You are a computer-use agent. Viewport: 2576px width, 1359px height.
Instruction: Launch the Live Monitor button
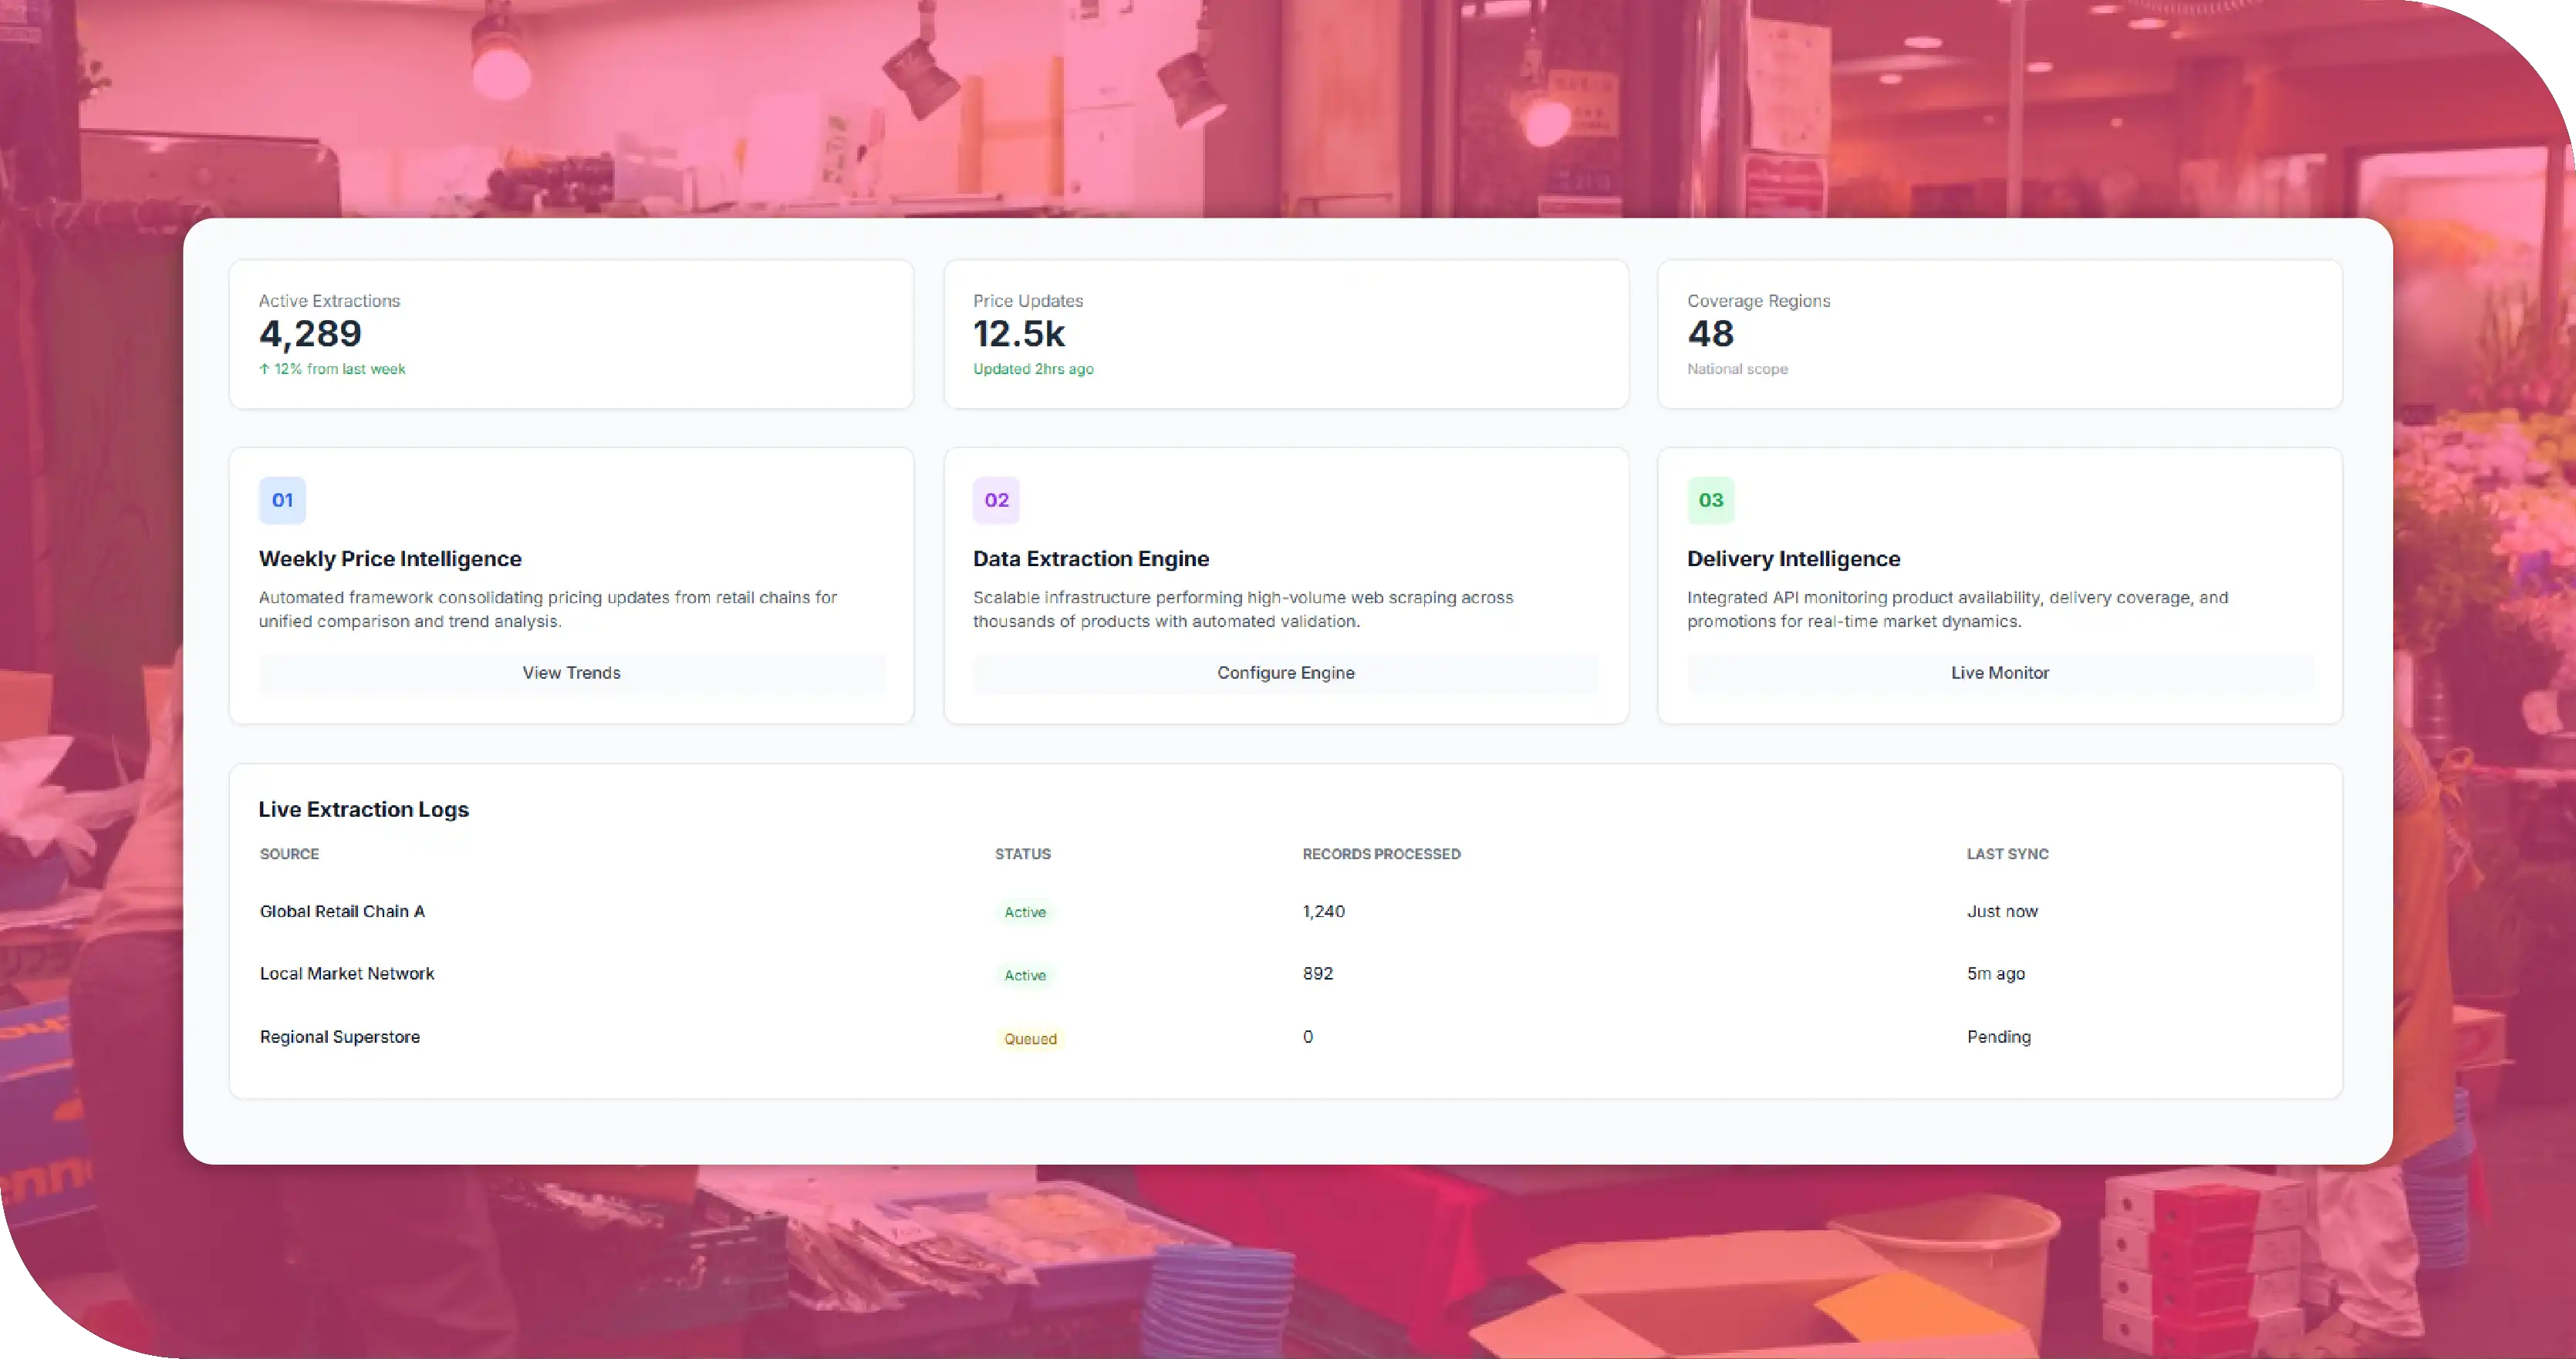point(1999,673)
